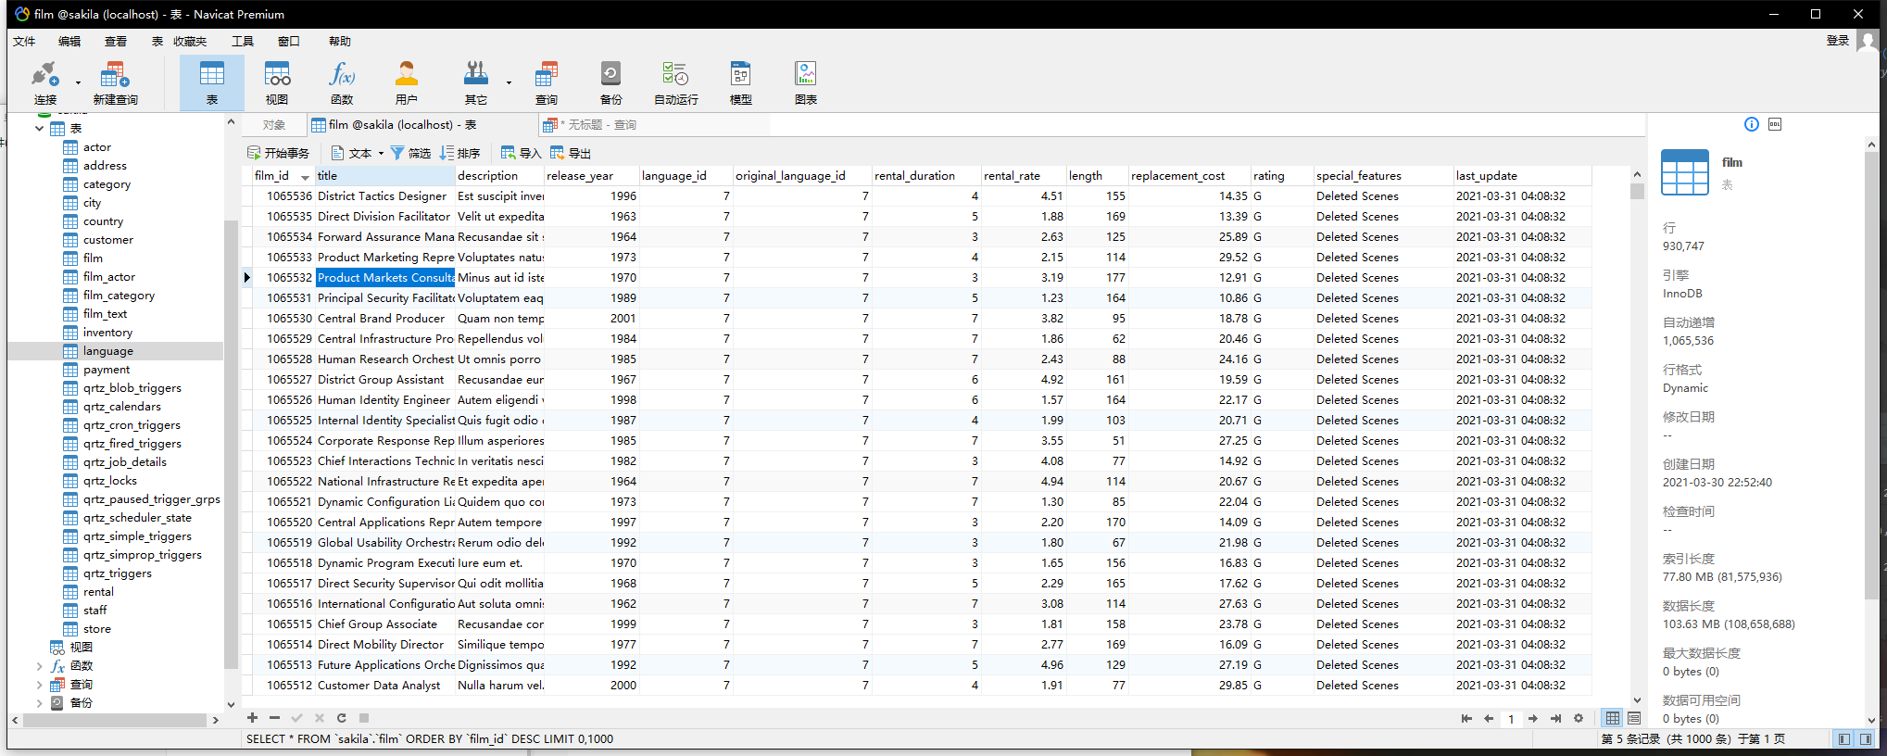Toggle the grid view button

coord(1613,718)
